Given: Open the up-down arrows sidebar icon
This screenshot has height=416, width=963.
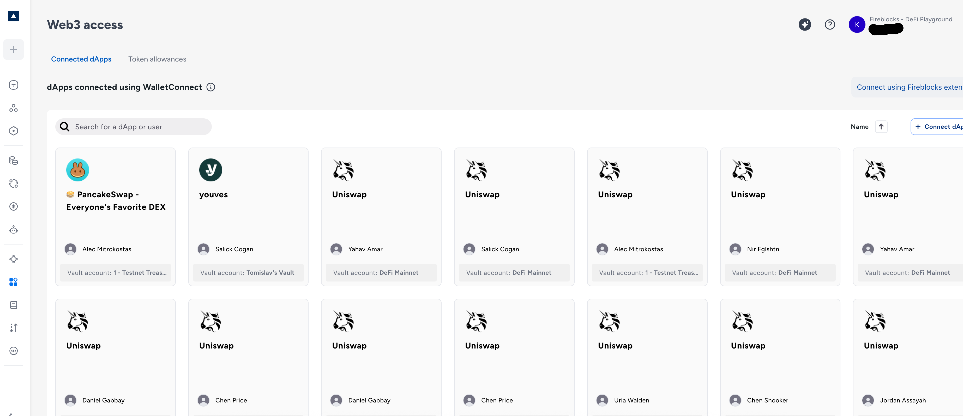Looking at the screenshot, I should click(x=14, y=328).
